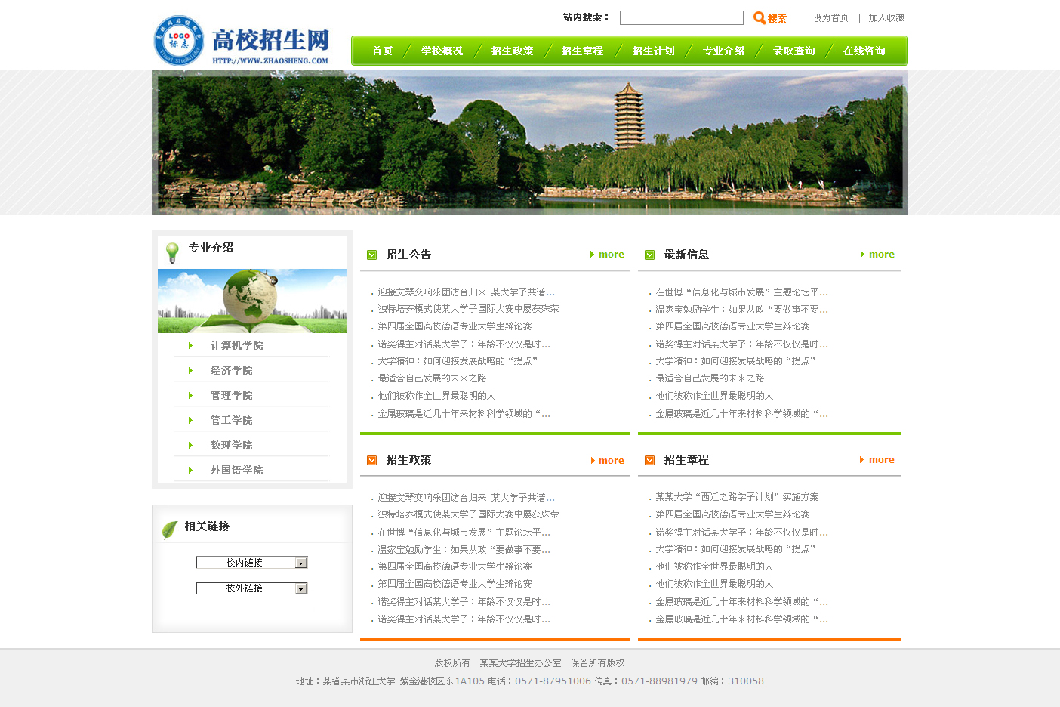
Task: Click orange check icon beside 招生政策
Action: 371,460
